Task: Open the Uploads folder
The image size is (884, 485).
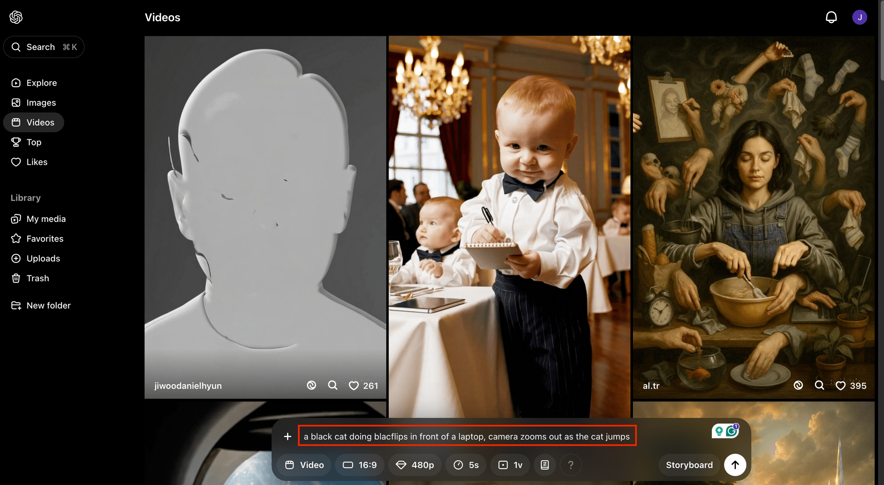Action: pyautogui.click(x=35, y=259)
